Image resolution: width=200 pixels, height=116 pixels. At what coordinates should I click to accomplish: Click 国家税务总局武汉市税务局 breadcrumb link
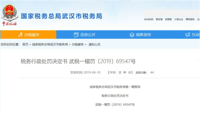click(50, 44)
